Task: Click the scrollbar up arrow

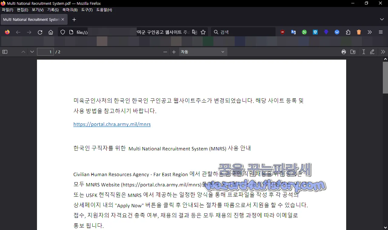Action: coord(385,59)
